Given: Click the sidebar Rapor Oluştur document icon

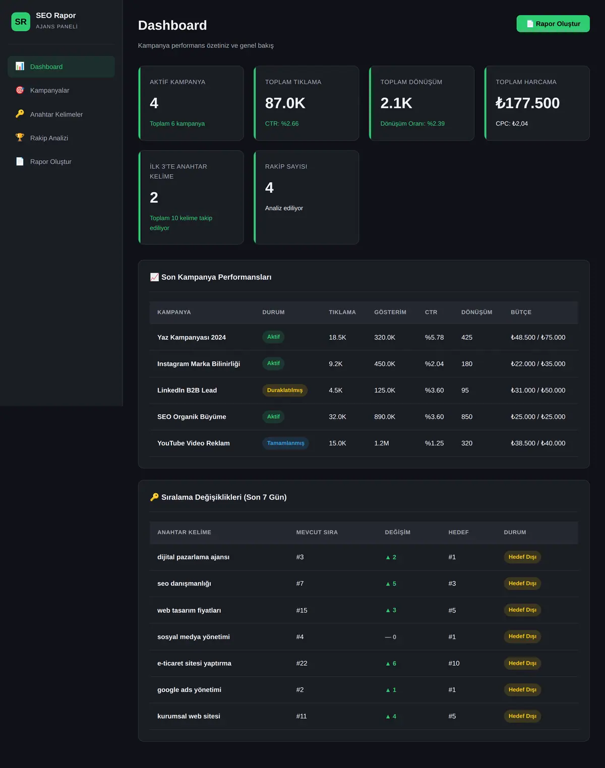Looking at the screenshot, I should [20, 161].
